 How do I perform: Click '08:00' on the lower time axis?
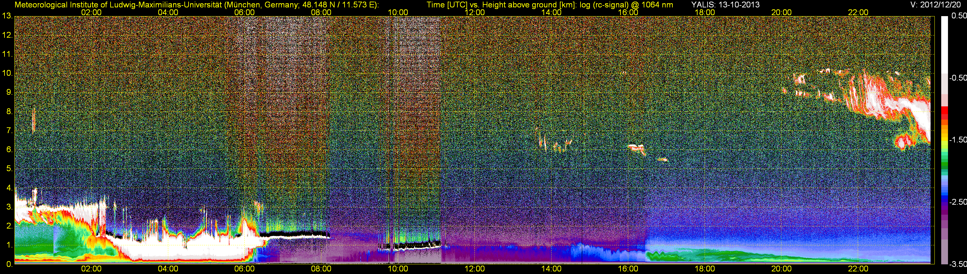coord(321,269)
